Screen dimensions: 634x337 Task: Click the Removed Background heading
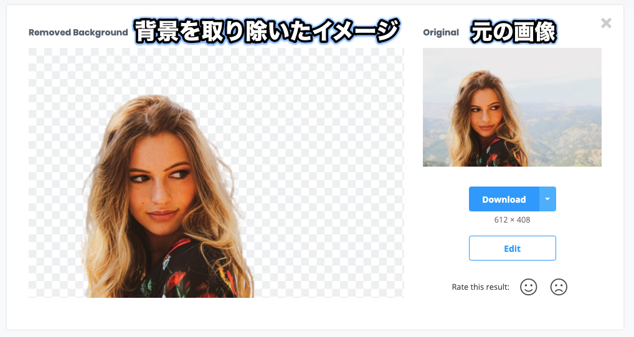(x=78, y=32)
